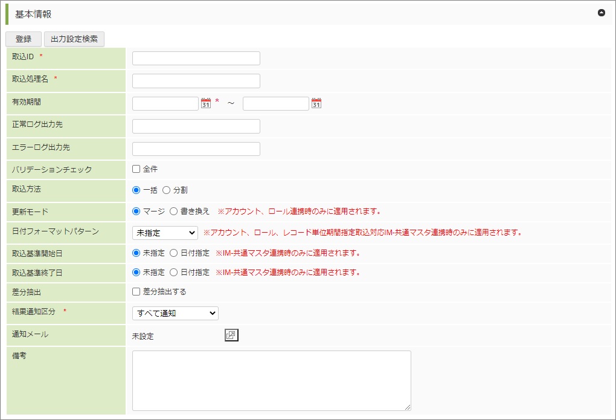
Task: Choose 日付指定 for 取込基準終了日
Action: coord(174,273)
